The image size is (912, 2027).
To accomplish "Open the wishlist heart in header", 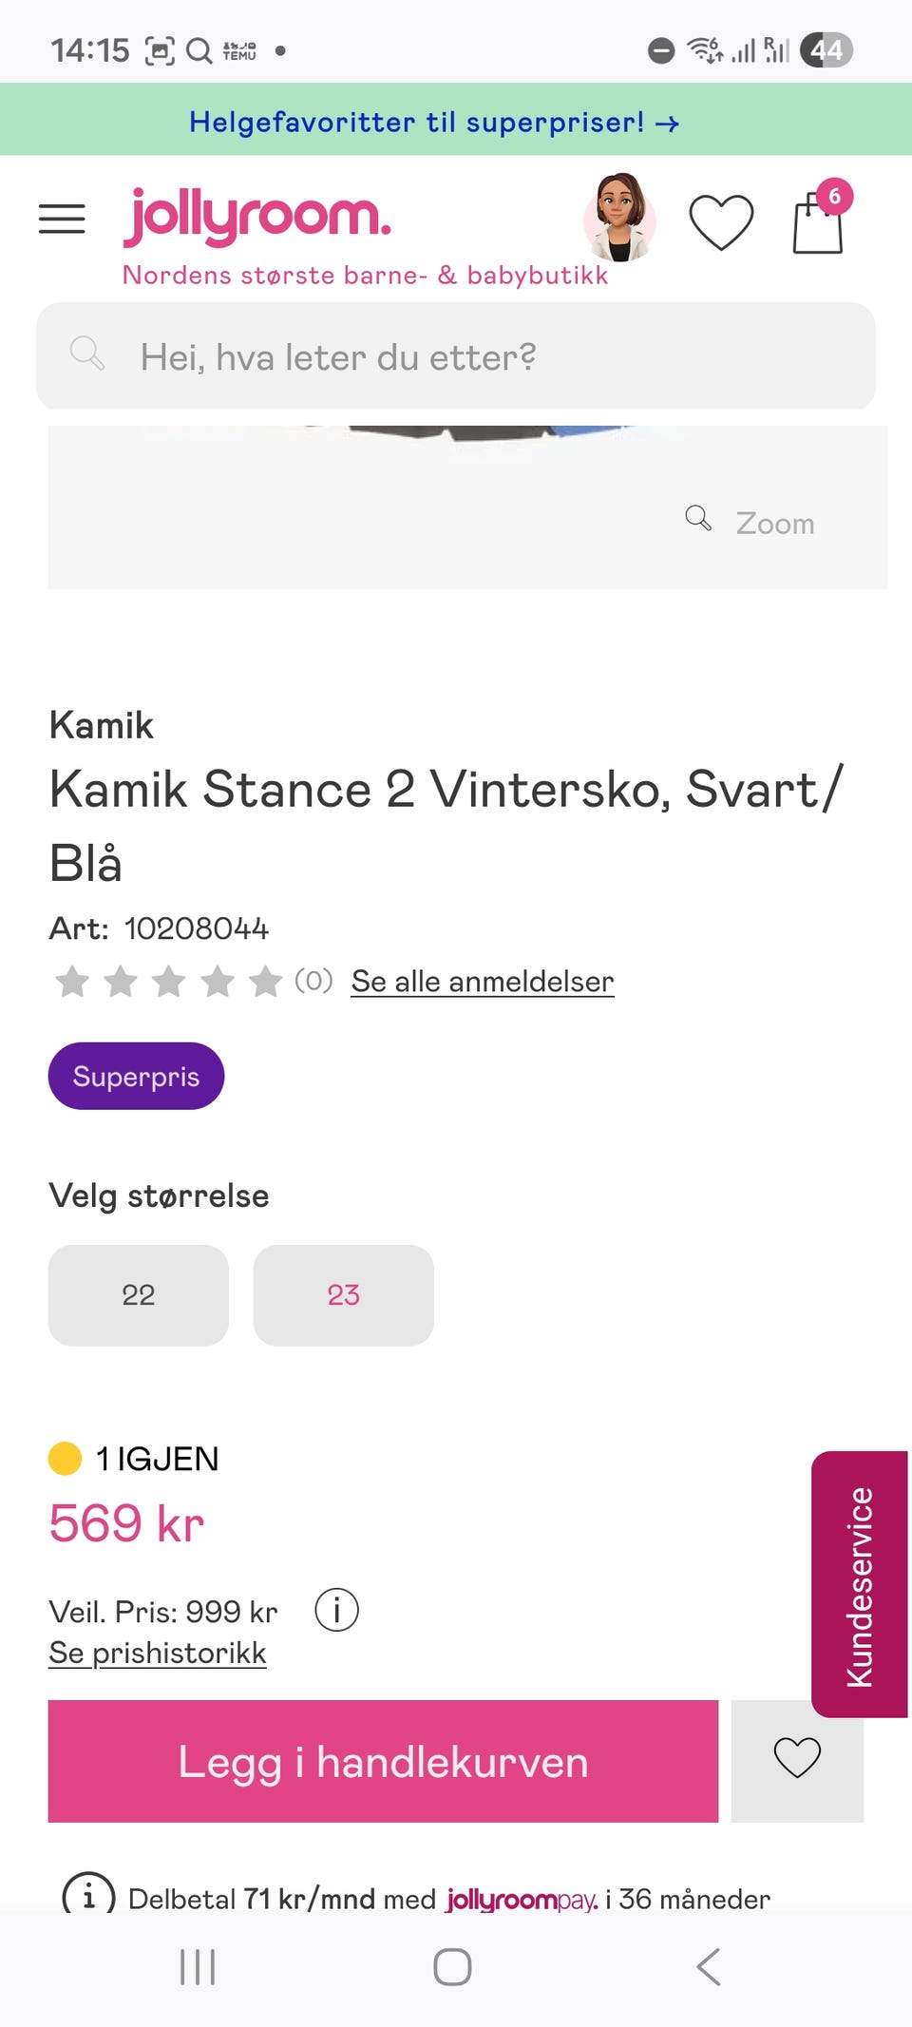I will pyautogui.click(x=721, y=222).
